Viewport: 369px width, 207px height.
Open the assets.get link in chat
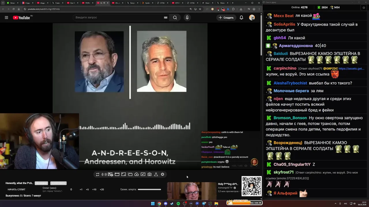(351, 69)
